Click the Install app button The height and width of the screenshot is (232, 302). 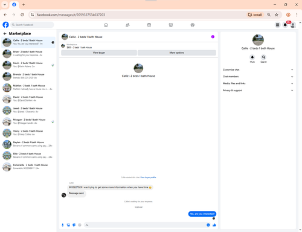(x=255, y=14)
